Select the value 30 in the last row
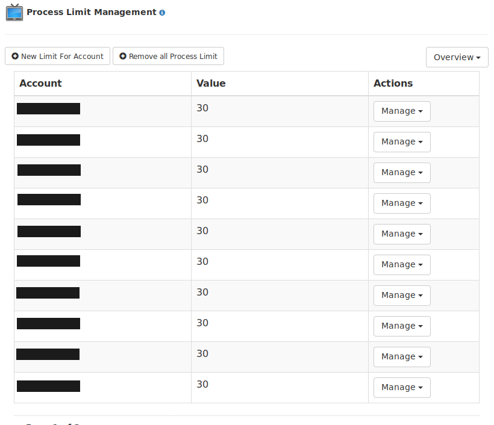The width and height of the screenshot is (494, 425). pyautogui.click(x=202, y=384)
